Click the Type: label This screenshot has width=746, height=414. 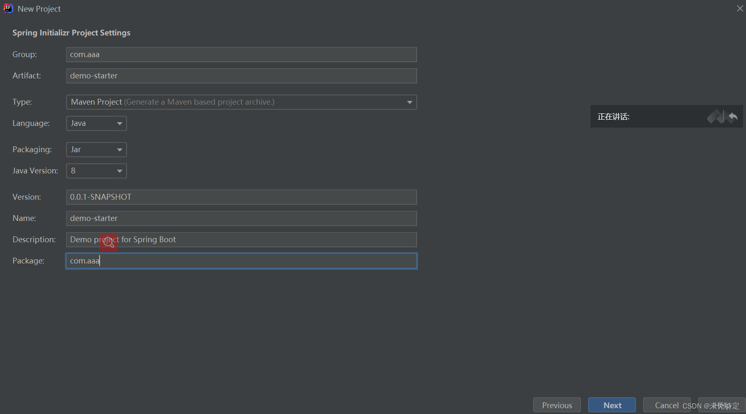pyautogui.click(x=22, y=102)
